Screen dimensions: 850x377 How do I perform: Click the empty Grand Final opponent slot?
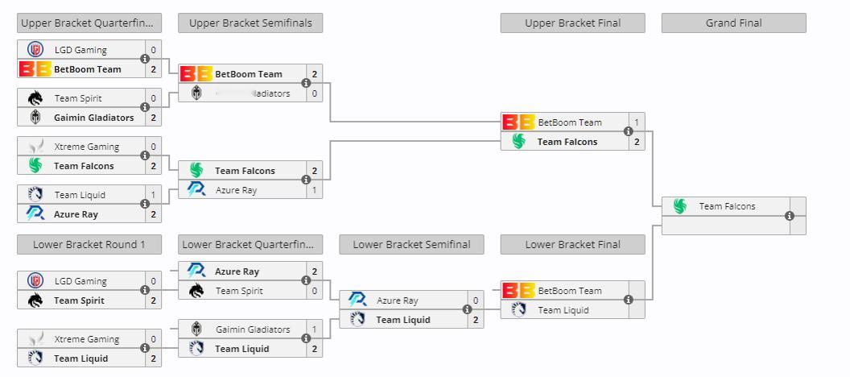(725, 225)
